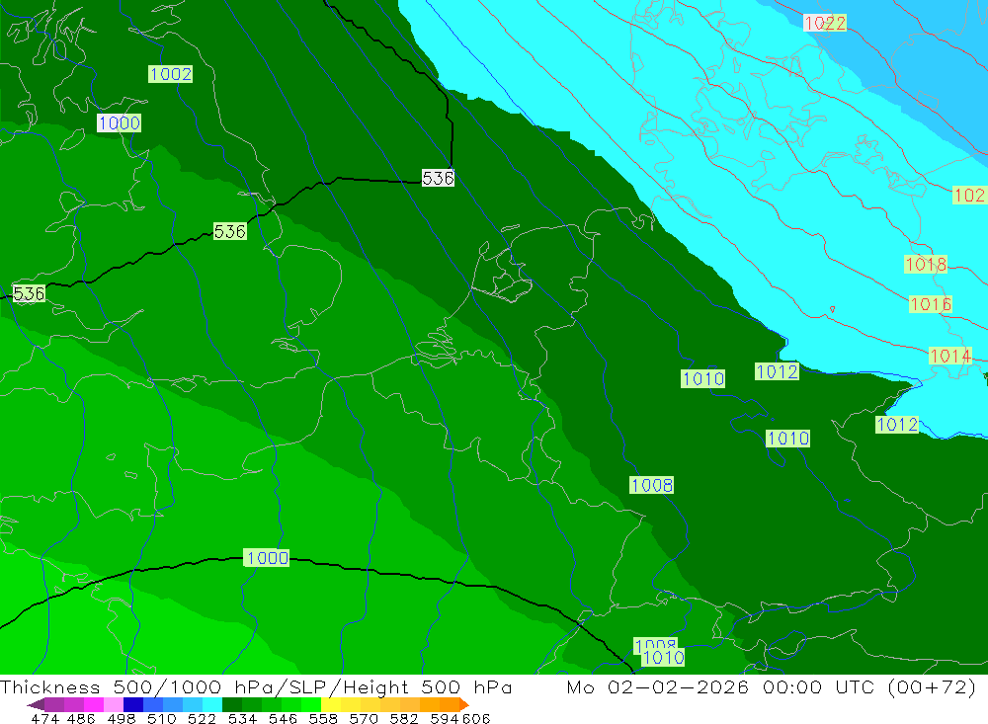
Task: Click the 486 legend value
Action: point(81,718)
